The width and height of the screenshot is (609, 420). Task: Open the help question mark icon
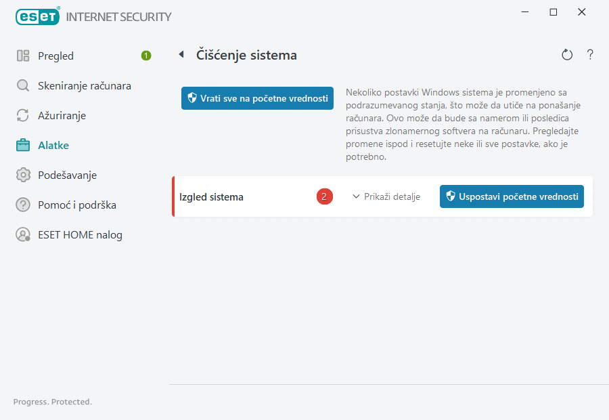[590, 54]
